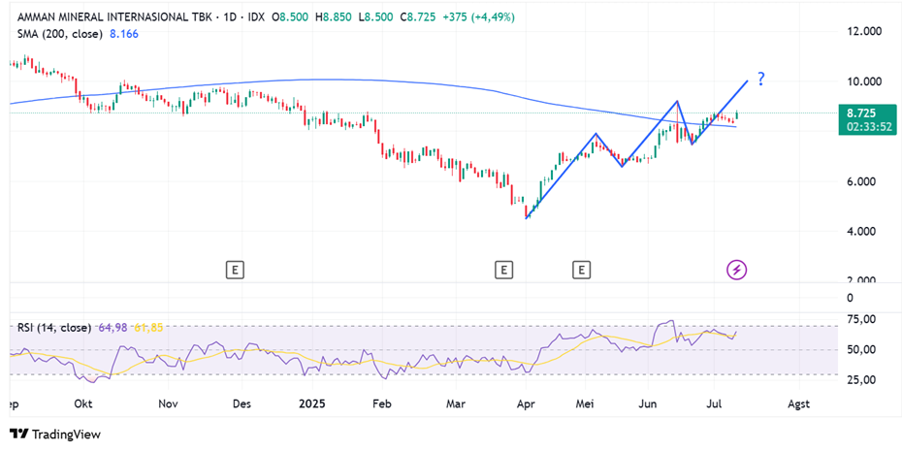Click the TradingView logo
The width and height of the screenshot is (902, 451).
pos(55,435)
